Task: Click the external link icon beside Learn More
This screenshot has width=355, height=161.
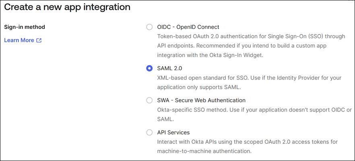Action: coord(39,40)
